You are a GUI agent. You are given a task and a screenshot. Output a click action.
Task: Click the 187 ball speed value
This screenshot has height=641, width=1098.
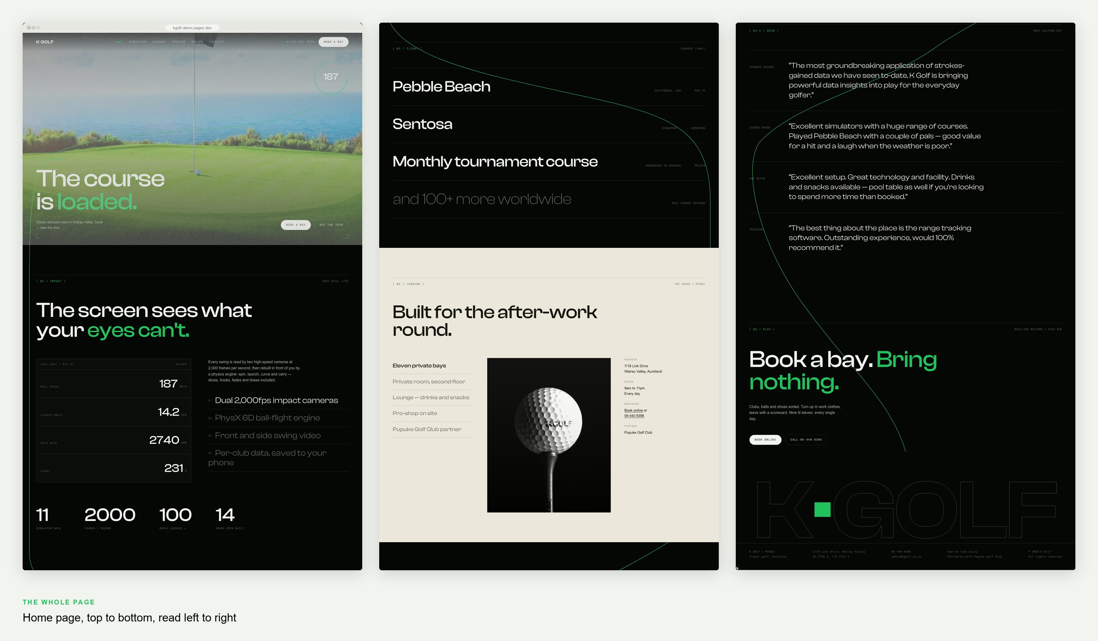tap(168, 383)
